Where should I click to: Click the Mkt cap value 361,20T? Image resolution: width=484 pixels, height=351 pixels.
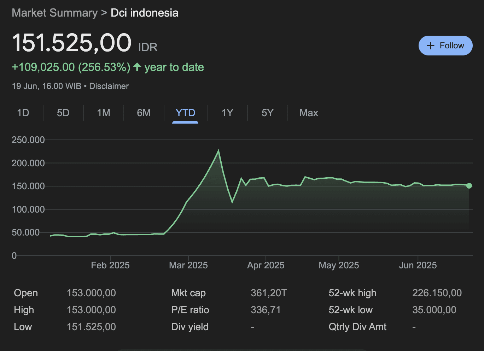(x=269, y=293)
